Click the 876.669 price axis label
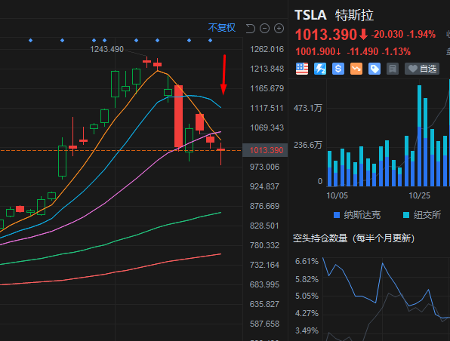 (264, 206)
